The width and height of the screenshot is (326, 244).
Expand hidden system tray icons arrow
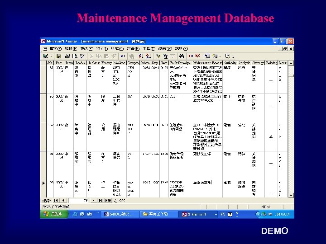click(x=258, y=214)
